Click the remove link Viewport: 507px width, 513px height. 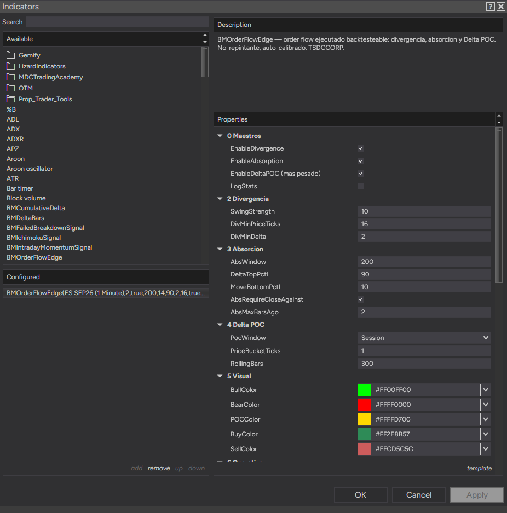click(159, 468)
